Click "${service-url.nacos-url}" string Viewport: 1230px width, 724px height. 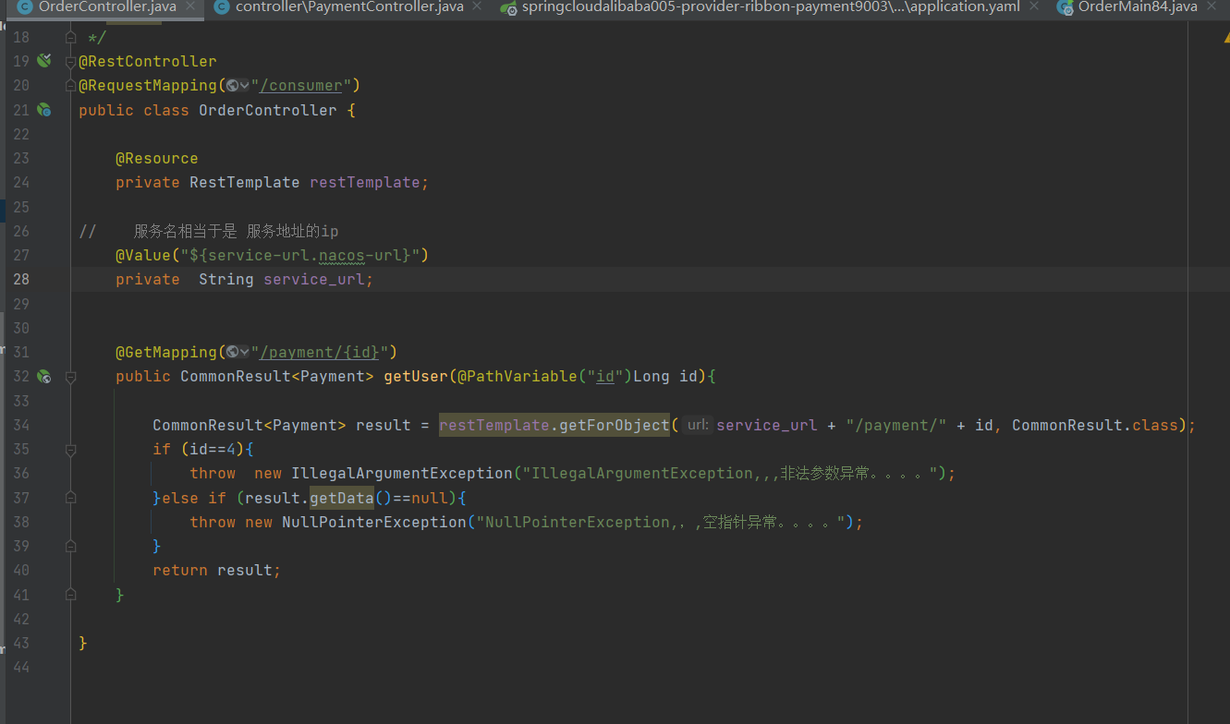click(x=300, y=256)
